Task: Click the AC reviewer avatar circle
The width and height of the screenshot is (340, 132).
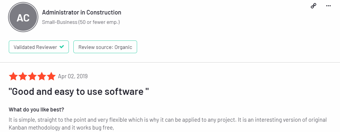Action: point(23,17)
